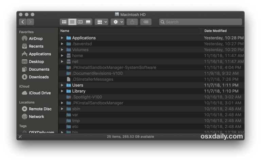
Task: Switch to column view
Action: (80, 22)
